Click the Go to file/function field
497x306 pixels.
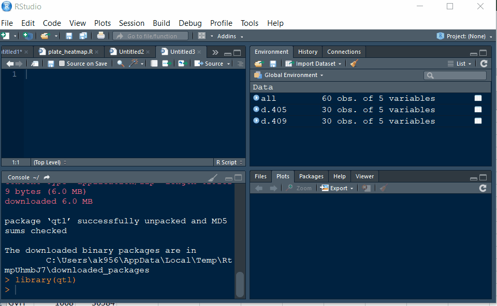151,36
